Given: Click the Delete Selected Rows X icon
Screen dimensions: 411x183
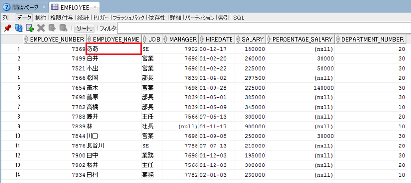Looking at the screenshot, I should (x=41, y=28).
